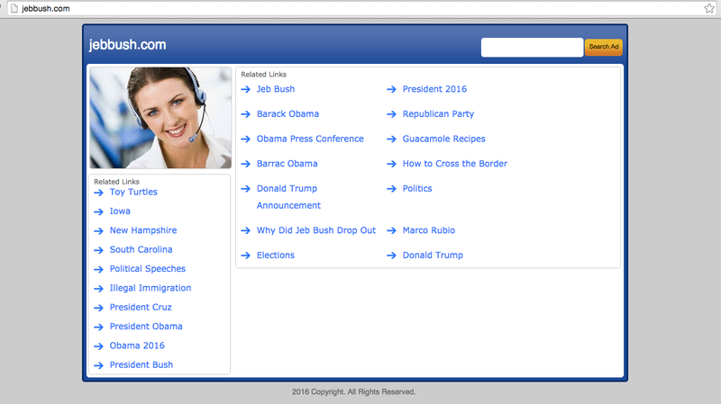Open the Illegal Immigration link
Image resolution: width=721 pixels, height=404 pixels.
coord(150,288)
